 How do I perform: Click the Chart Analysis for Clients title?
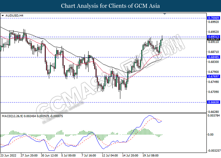pos(110,6)
